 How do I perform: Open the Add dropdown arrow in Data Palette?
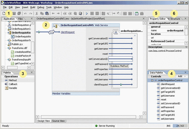[x=185, y=76]
